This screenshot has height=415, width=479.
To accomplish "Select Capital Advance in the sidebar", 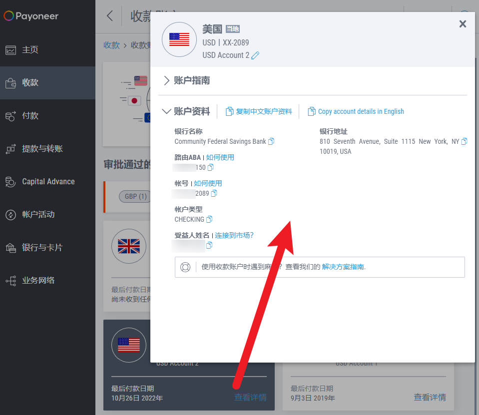I will [x=47, y=182].
